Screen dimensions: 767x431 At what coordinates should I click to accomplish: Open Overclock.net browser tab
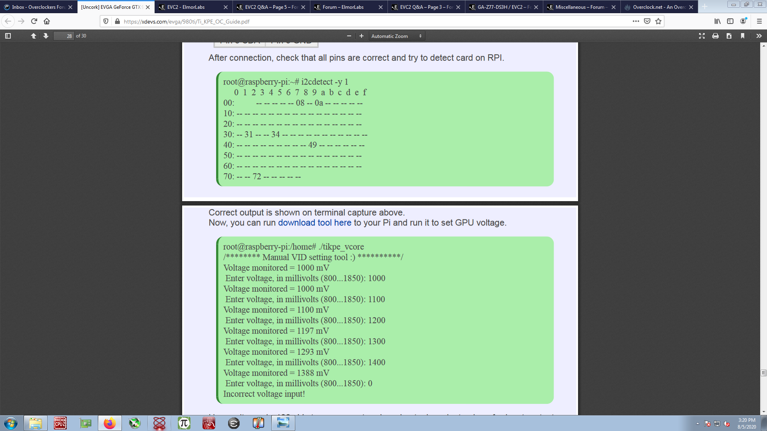point(655,7)
